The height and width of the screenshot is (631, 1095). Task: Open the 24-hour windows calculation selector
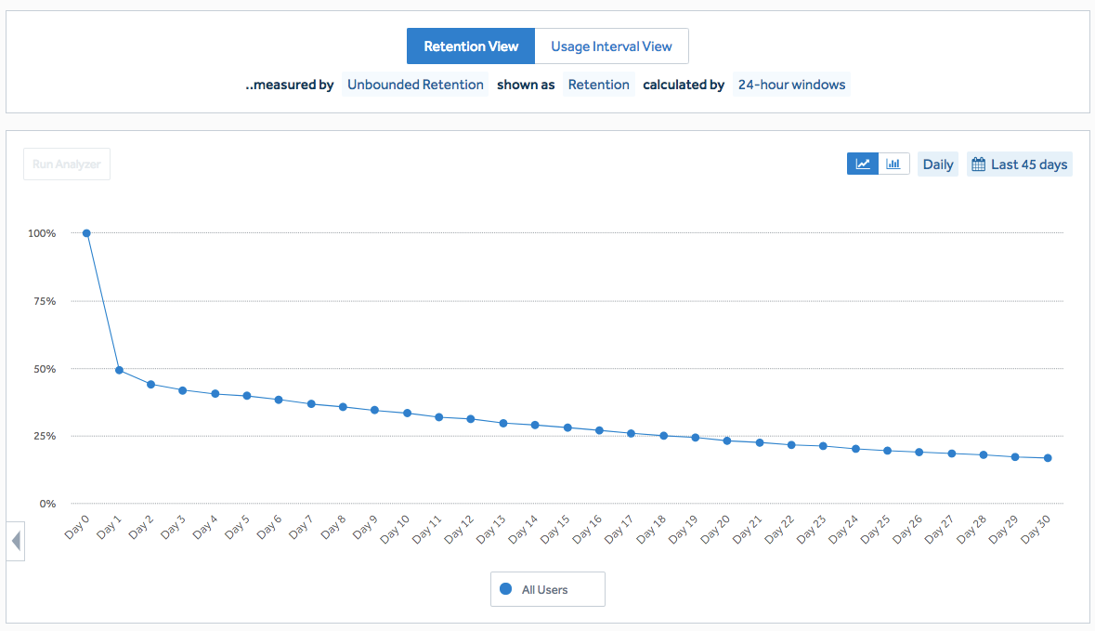click(791, 84)
